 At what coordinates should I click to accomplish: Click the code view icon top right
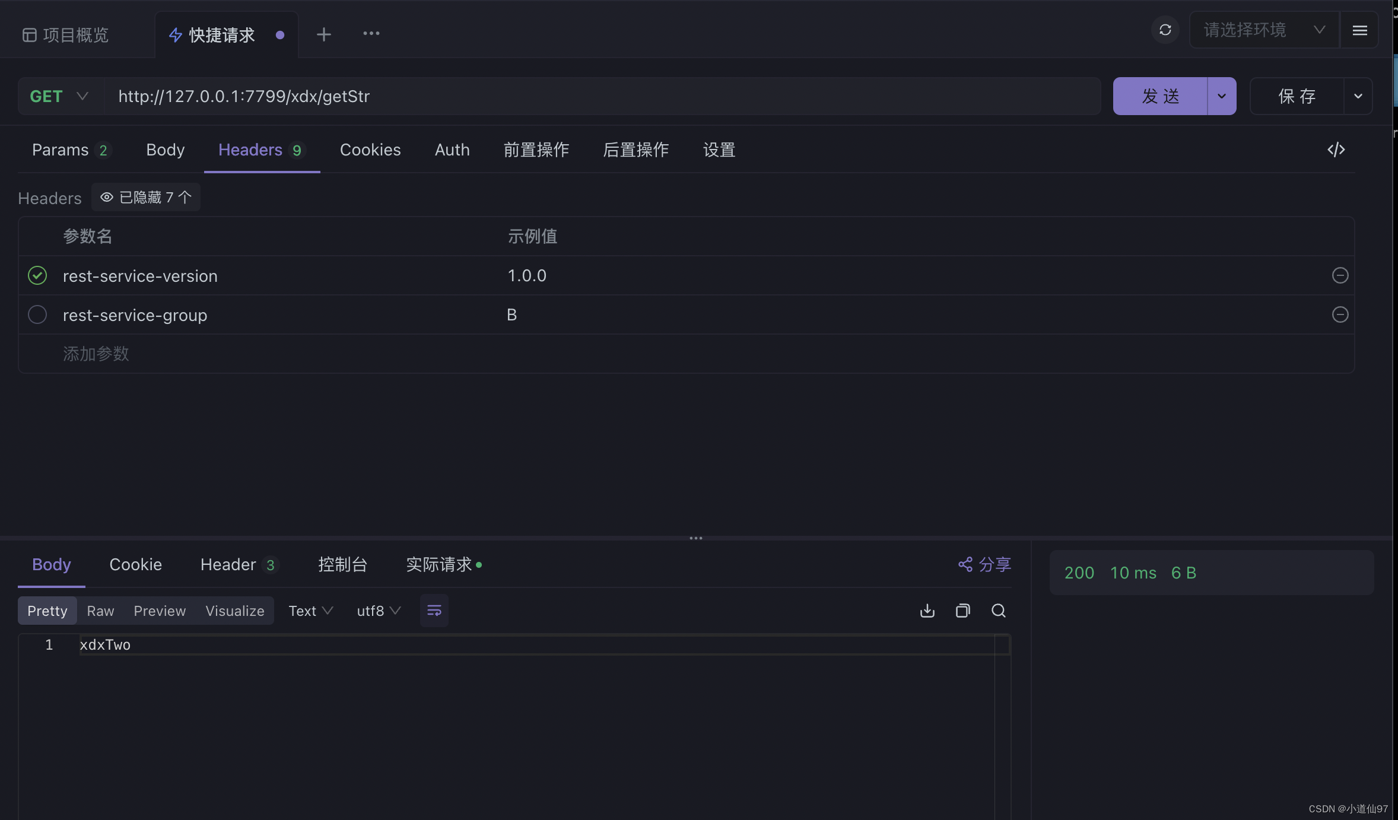tap(1336, 150)
